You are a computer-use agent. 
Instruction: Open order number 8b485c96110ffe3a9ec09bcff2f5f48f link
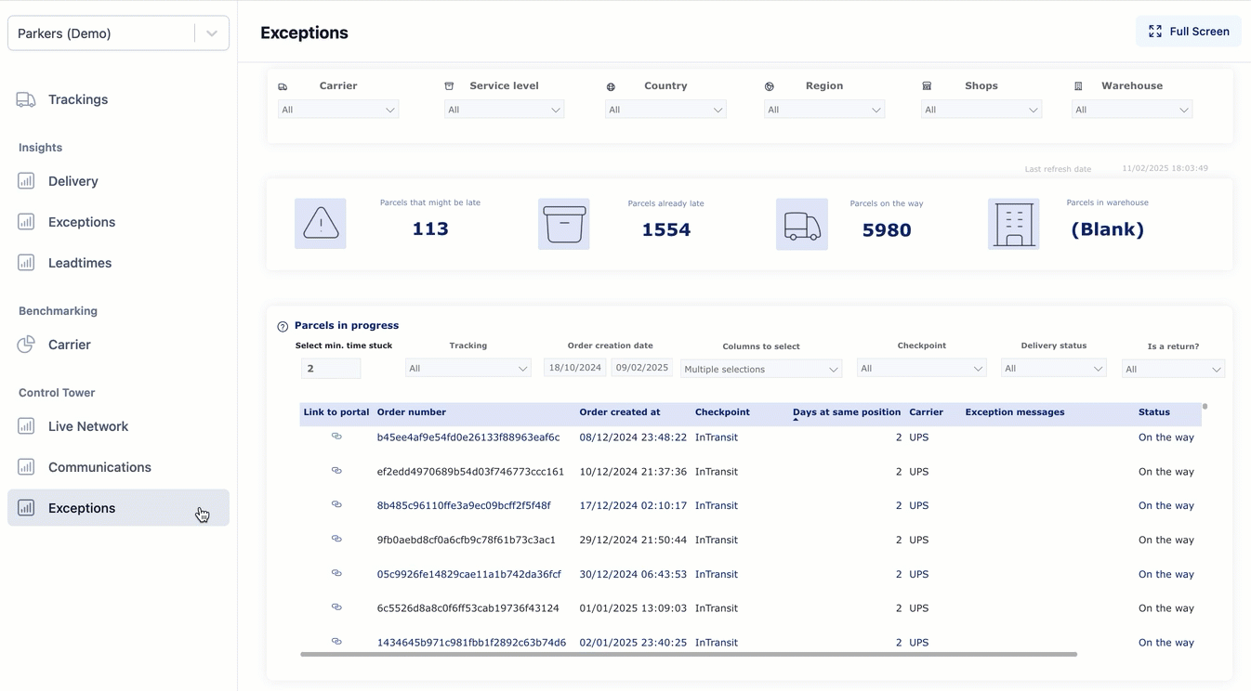462,505
